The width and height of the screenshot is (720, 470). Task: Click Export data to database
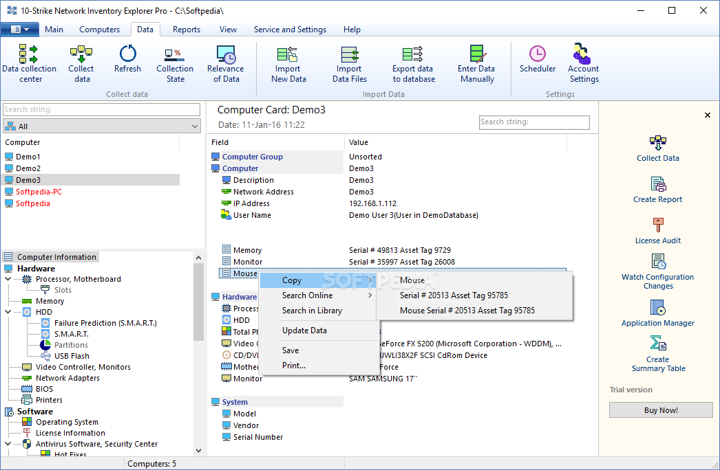[x=413, y=64]
